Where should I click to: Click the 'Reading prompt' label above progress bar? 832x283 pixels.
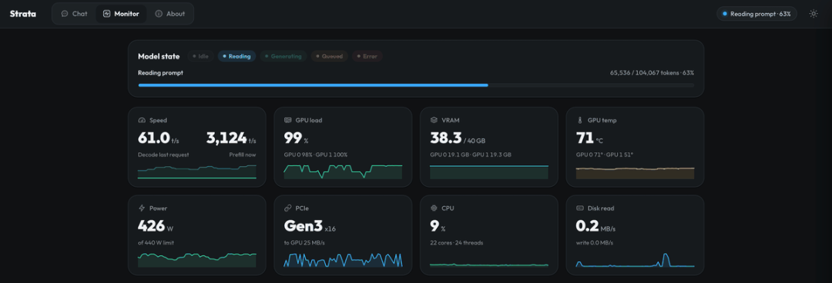click(160, 72)
